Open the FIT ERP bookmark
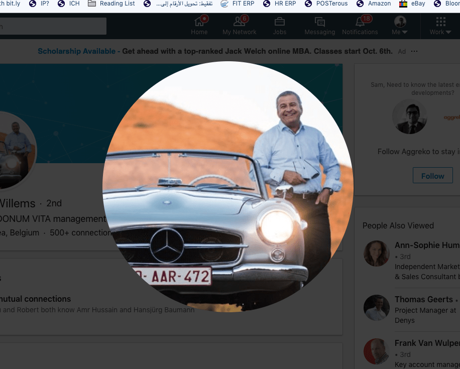Image resolution: width=460 pixels, height=369 pixels. pyautogui.click(x=238, y=4)
